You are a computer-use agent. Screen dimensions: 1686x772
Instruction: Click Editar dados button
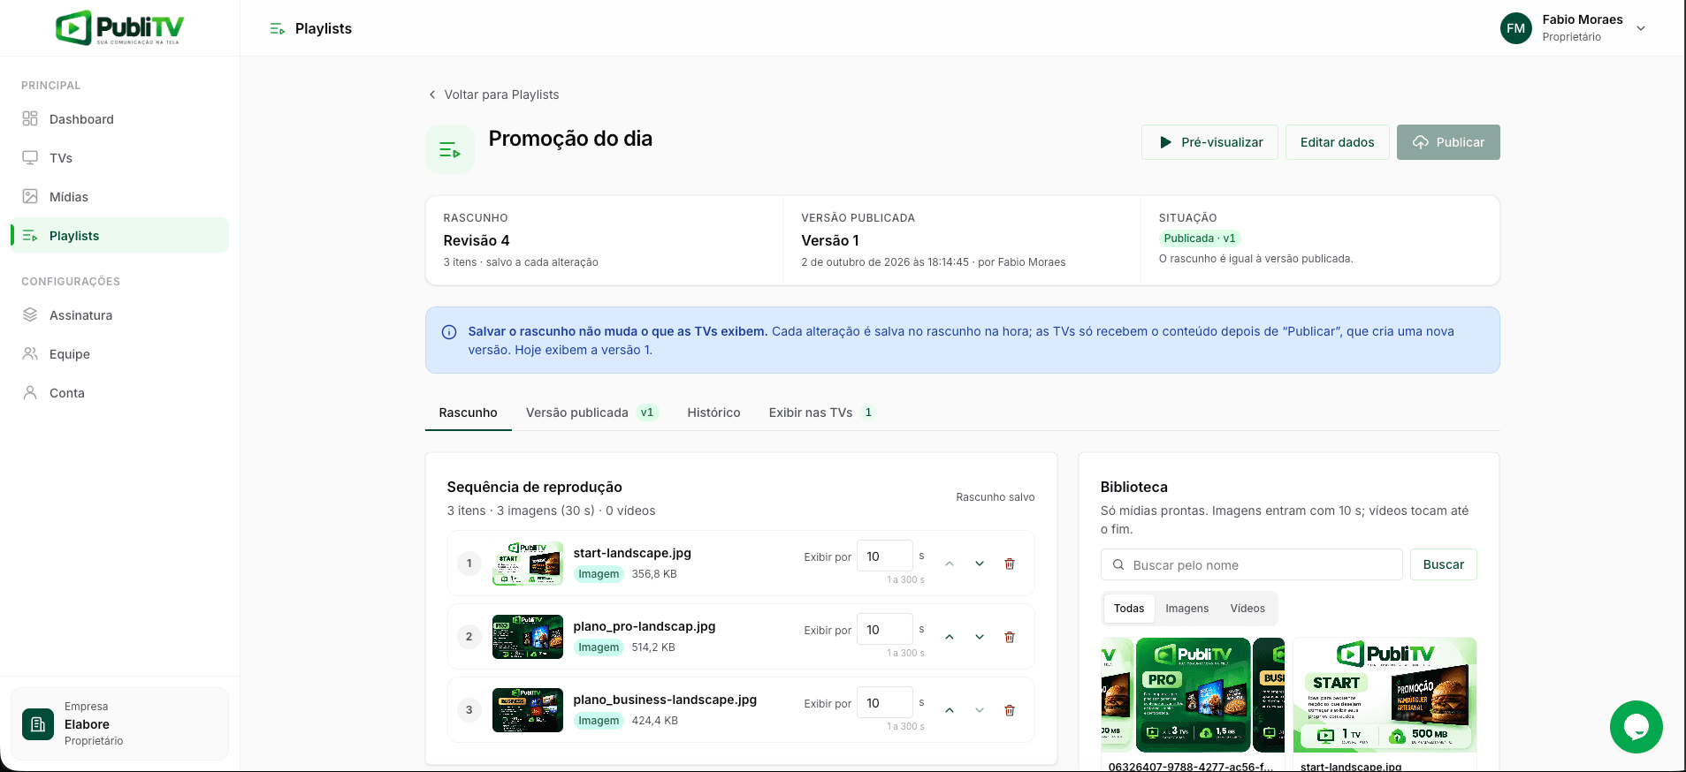point(1337,142)
